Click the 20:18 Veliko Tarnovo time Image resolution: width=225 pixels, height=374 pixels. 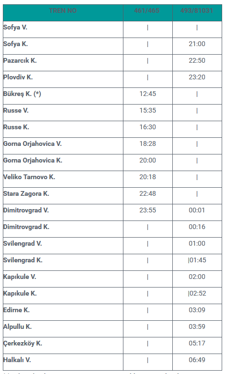coord(148,177)
